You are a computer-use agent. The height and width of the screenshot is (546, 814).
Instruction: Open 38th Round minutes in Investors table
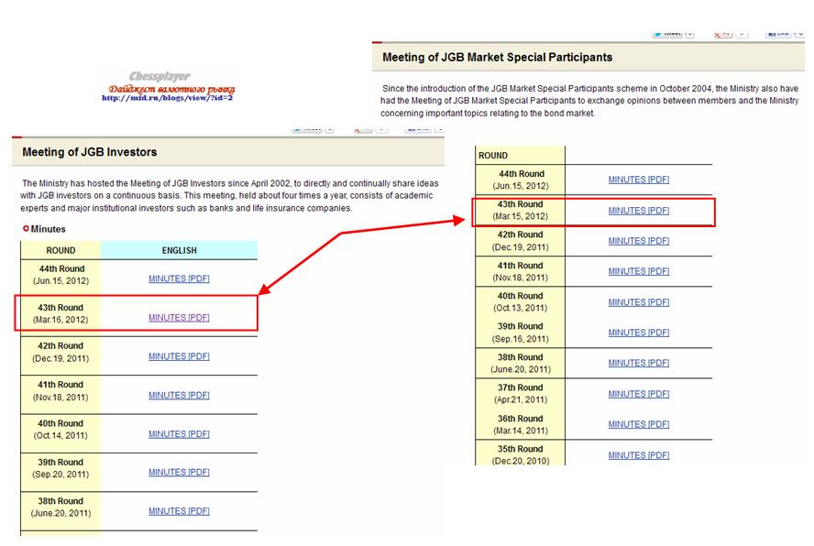coord(179,510)
